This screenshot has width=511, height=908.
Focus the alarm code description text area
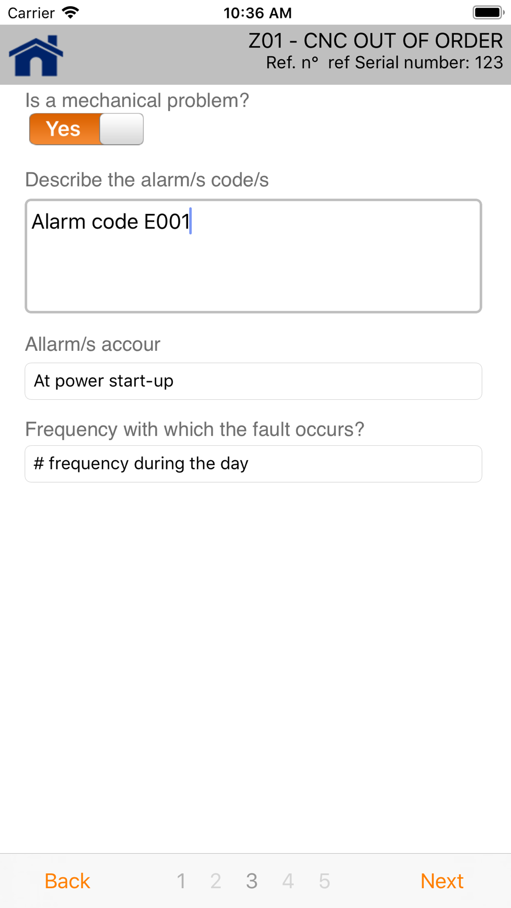click(x=253, y=256)
